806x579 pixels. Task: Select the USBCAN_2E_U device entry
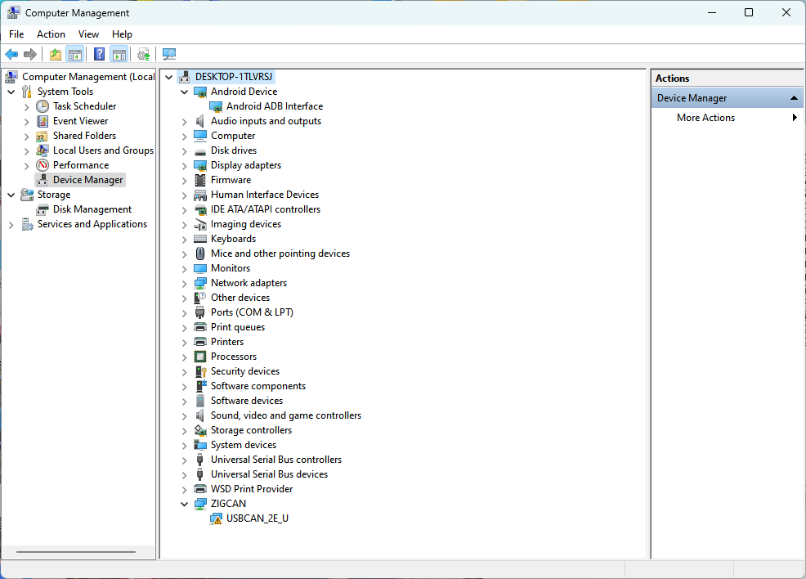click(257, 518)
